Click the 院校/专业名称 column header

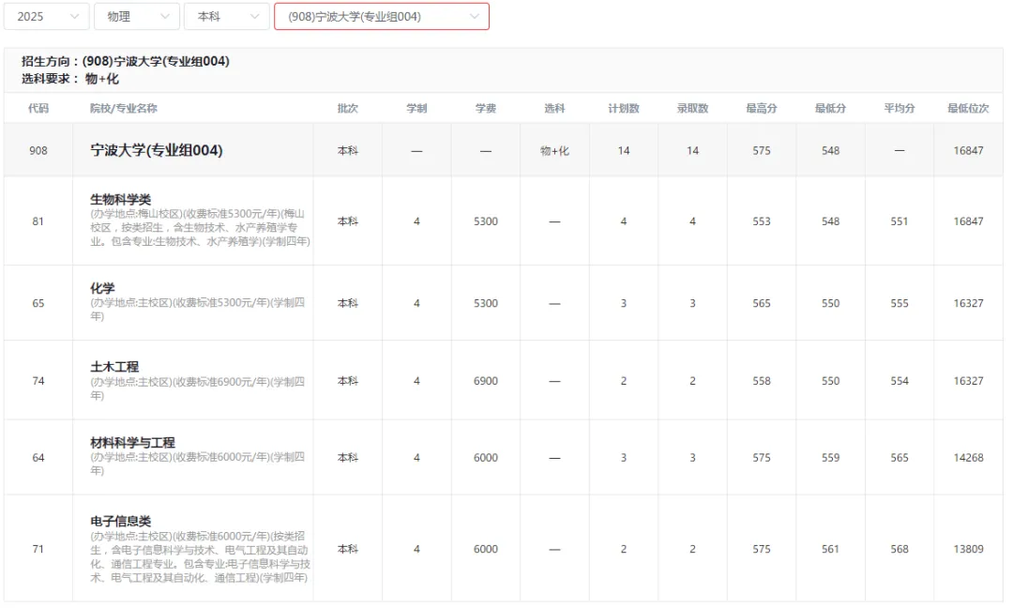point(124,108)
